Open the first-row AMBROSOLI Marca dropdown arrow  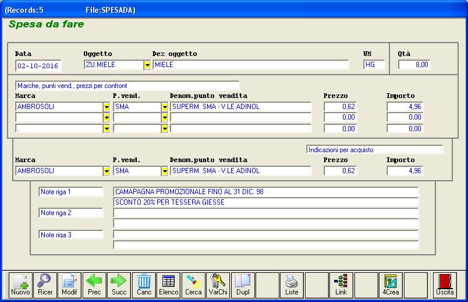click(x=107, y=107)
